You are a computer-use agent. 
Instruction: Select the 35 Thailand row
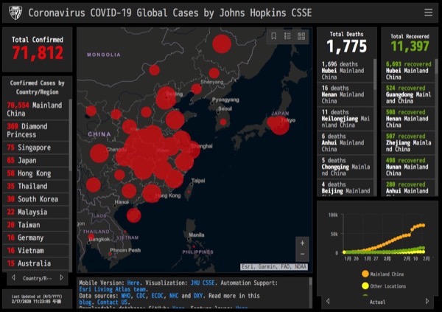coord(35,186)
